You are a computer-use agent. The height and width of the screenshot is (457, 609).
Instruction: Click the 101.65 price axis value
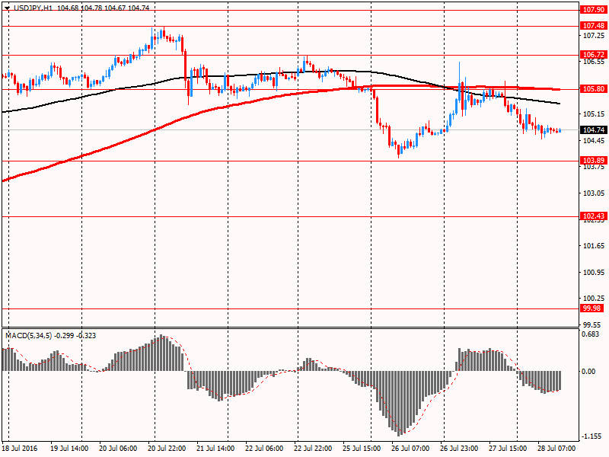(594, 245)
